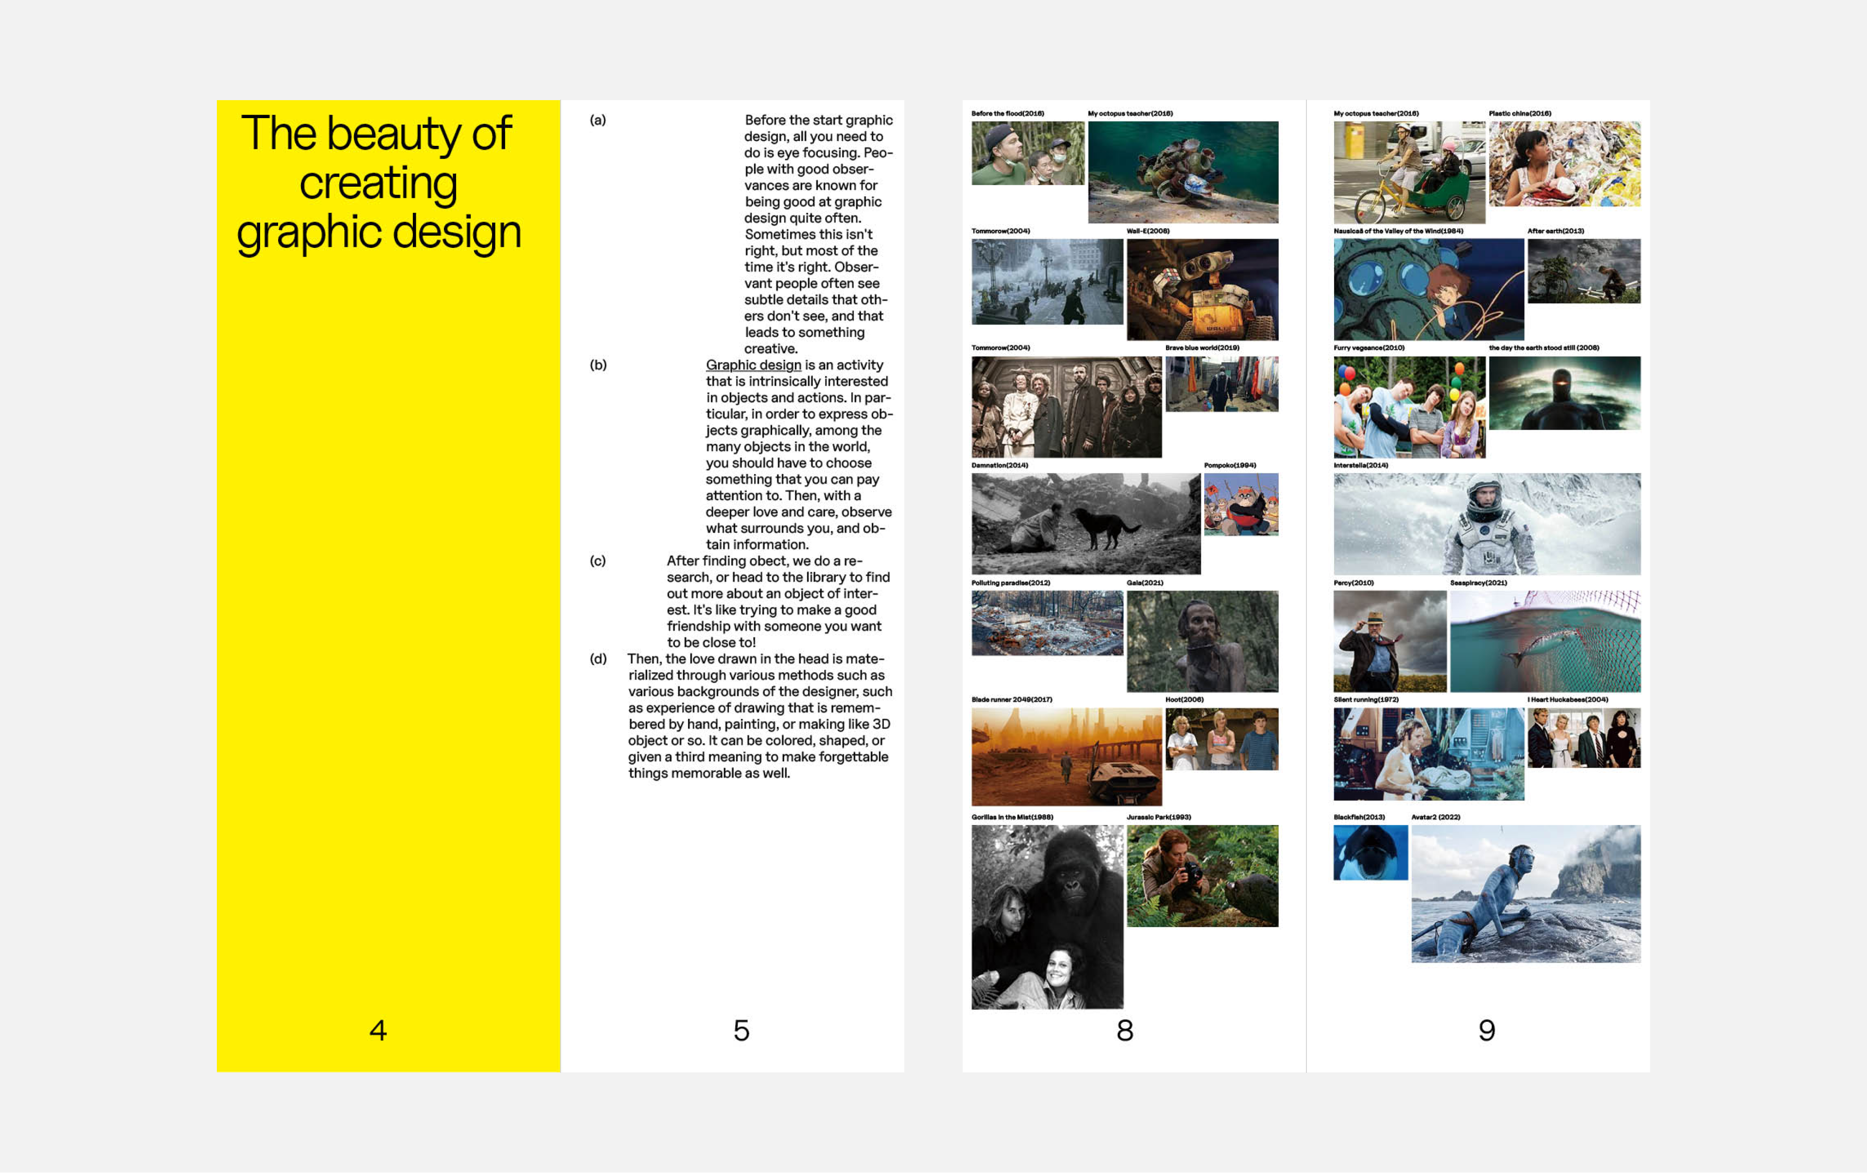
Task: Select the Furry vegeance(2010) group image
Action: point(1409,407)
